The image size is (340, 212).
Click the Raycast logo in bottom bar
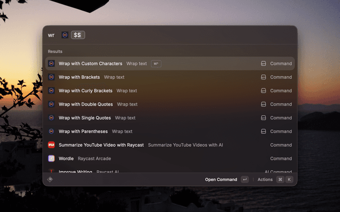click(x=50, y=180)
